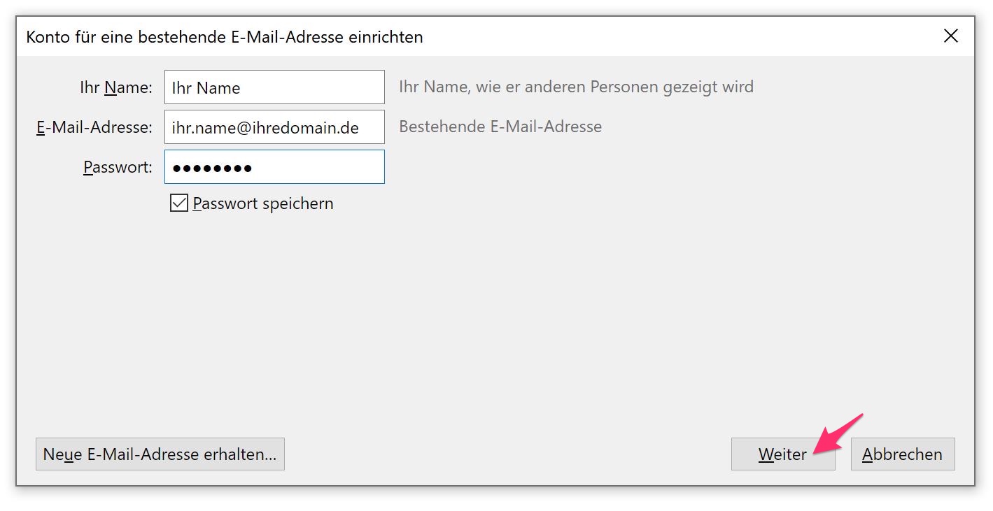
Task: Close the account setup dialog
Action: [950, 36]
